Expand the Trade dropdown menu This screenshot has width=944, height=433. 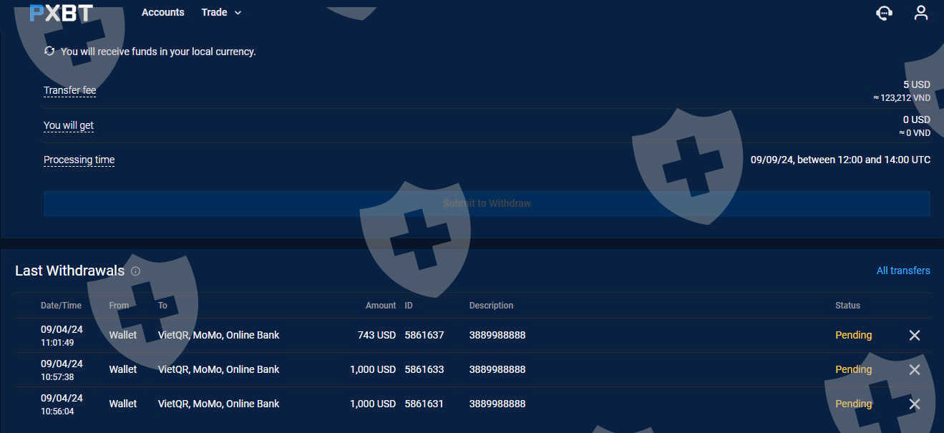tap(221, 12)
